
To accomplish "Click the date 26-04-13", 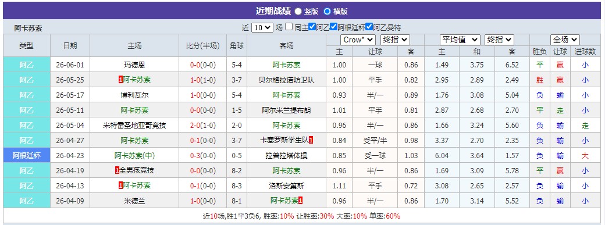I will (70, 186).
